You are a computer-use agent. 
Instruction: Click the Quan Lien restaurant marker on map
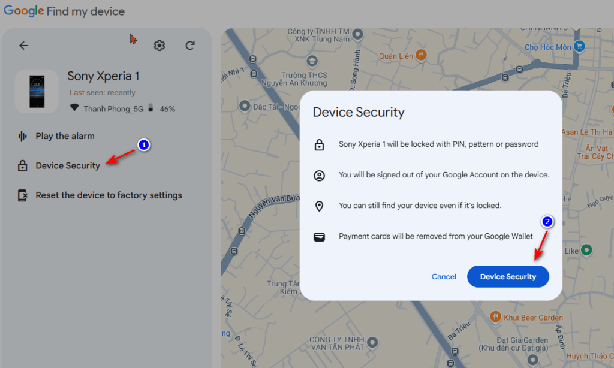point(422,55)
